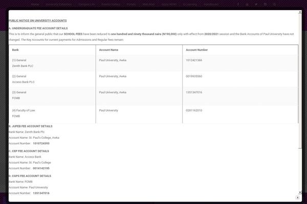The image size is (307, 204).
Task: Click the popup scrollbar up arrow
Action: tap(300, 12)
